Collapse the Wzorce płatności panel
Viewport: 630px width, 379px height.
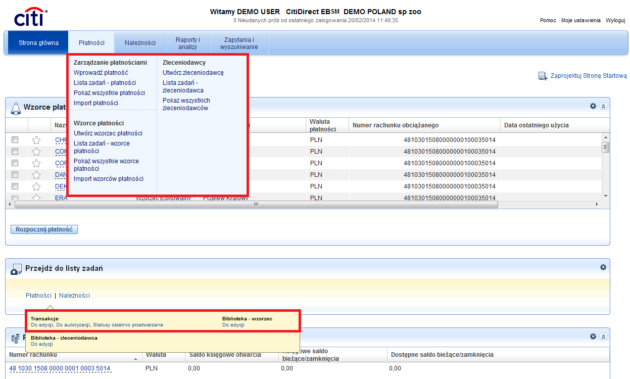tap(603, 107)
